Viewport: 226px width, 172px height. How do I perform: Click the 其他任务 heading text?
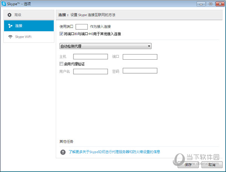click(66, 142)
